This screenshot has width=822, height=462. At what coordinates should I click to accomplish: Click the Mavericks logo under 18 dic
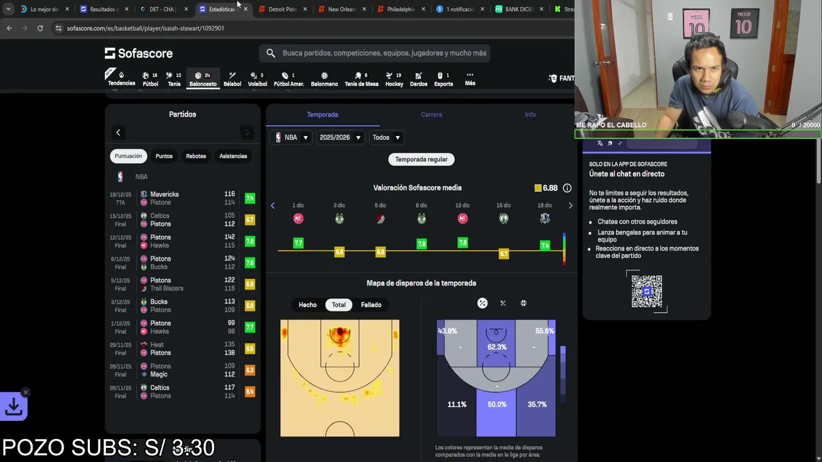coord(545,219)
